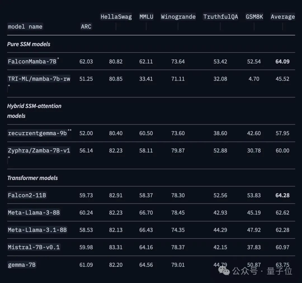Click FalconMamba-7B TruthfulQA score 53.42
Screen dimensions: 302x283
[x=220, y=62]
